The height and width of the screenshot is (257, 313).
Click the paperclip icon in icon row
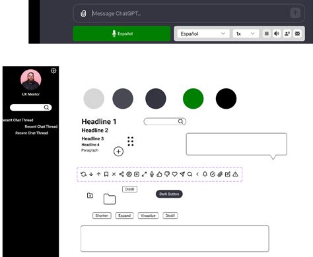[x=220, y=175]
